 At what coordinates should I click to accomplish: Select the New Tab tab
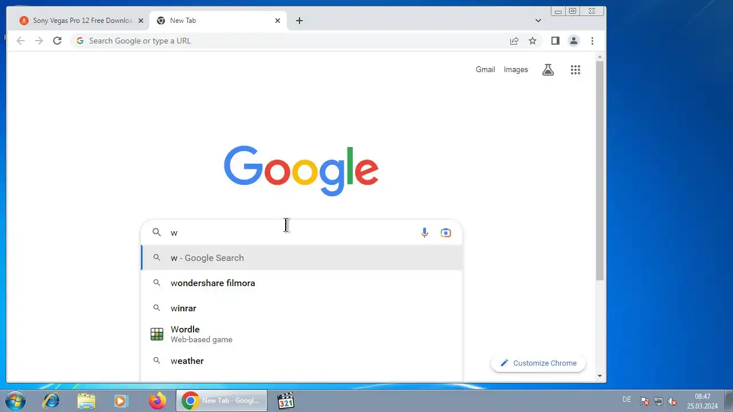[218, 21]
